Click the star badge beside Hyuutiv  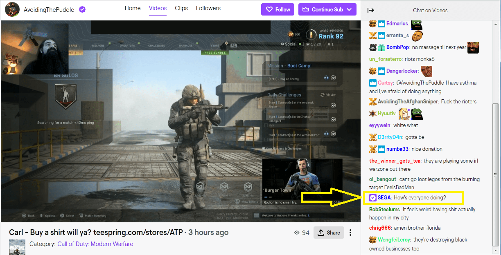(x=373, y=114)
